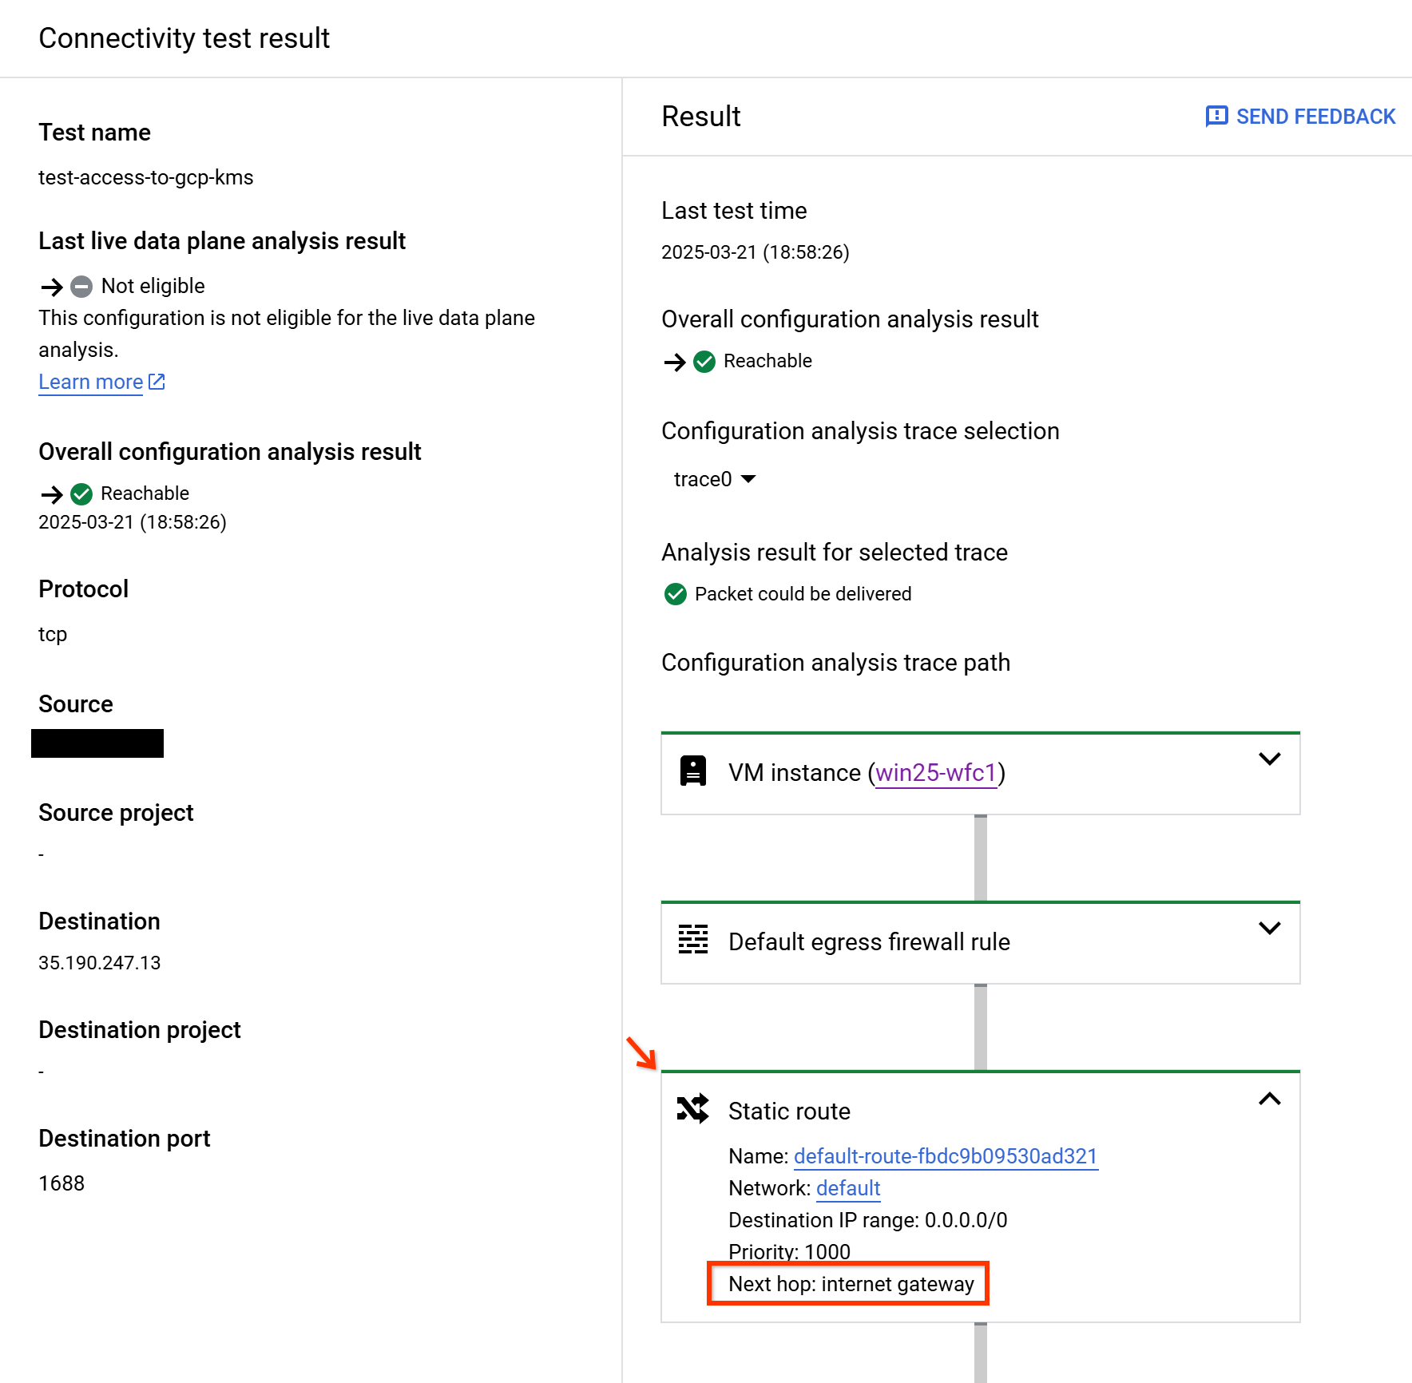Click the VM instance icon in the trace path
Image resolution: width=1412 pixels, height=1383 pixels.
pos(693,771)
